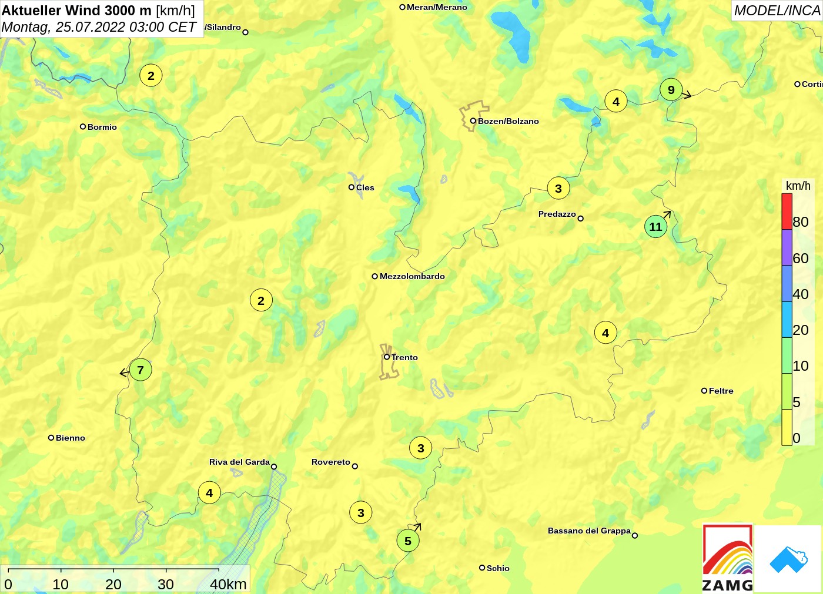Screen dimensions: 823x594
Task: Click the Bormio city marker dot
Action: coord(83,126)
